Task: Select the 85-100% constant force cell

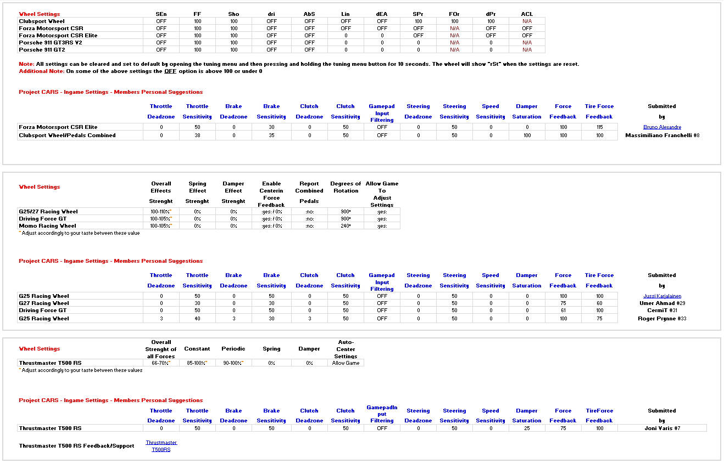Action: click(x=197, y=363)
